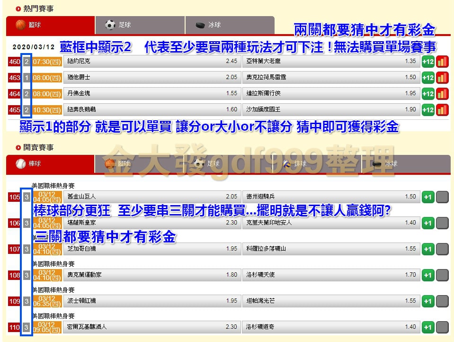Expand the +1 options for game 109
This screenshot has width=454, height=342.
[428, 301]
